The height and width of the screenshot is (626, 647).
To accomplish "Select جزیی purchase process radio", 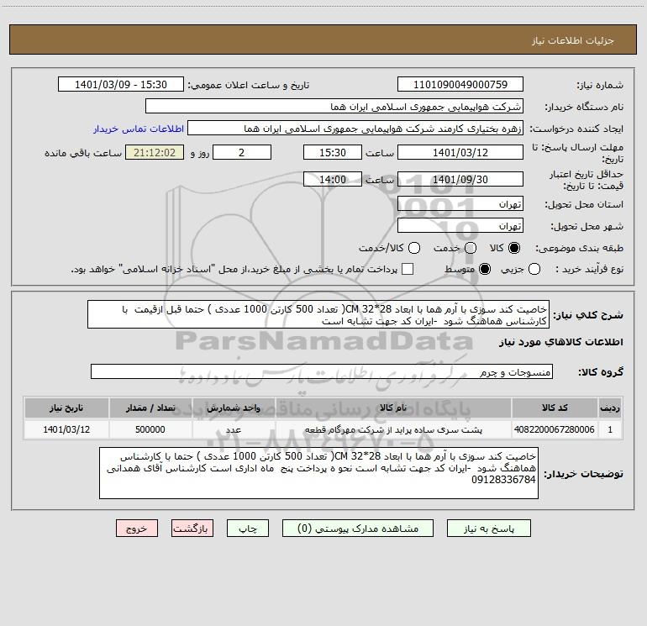I will pos(534,270).
